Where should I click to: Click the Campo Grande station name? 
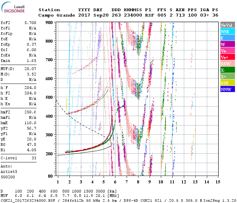pos(57,15)
